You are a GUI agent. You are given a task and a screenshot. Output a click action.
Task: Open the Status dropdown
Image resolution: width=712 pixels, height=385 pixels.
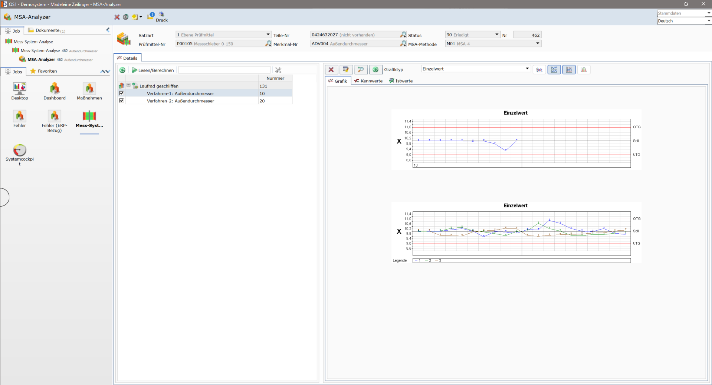(x=497, y=34)
